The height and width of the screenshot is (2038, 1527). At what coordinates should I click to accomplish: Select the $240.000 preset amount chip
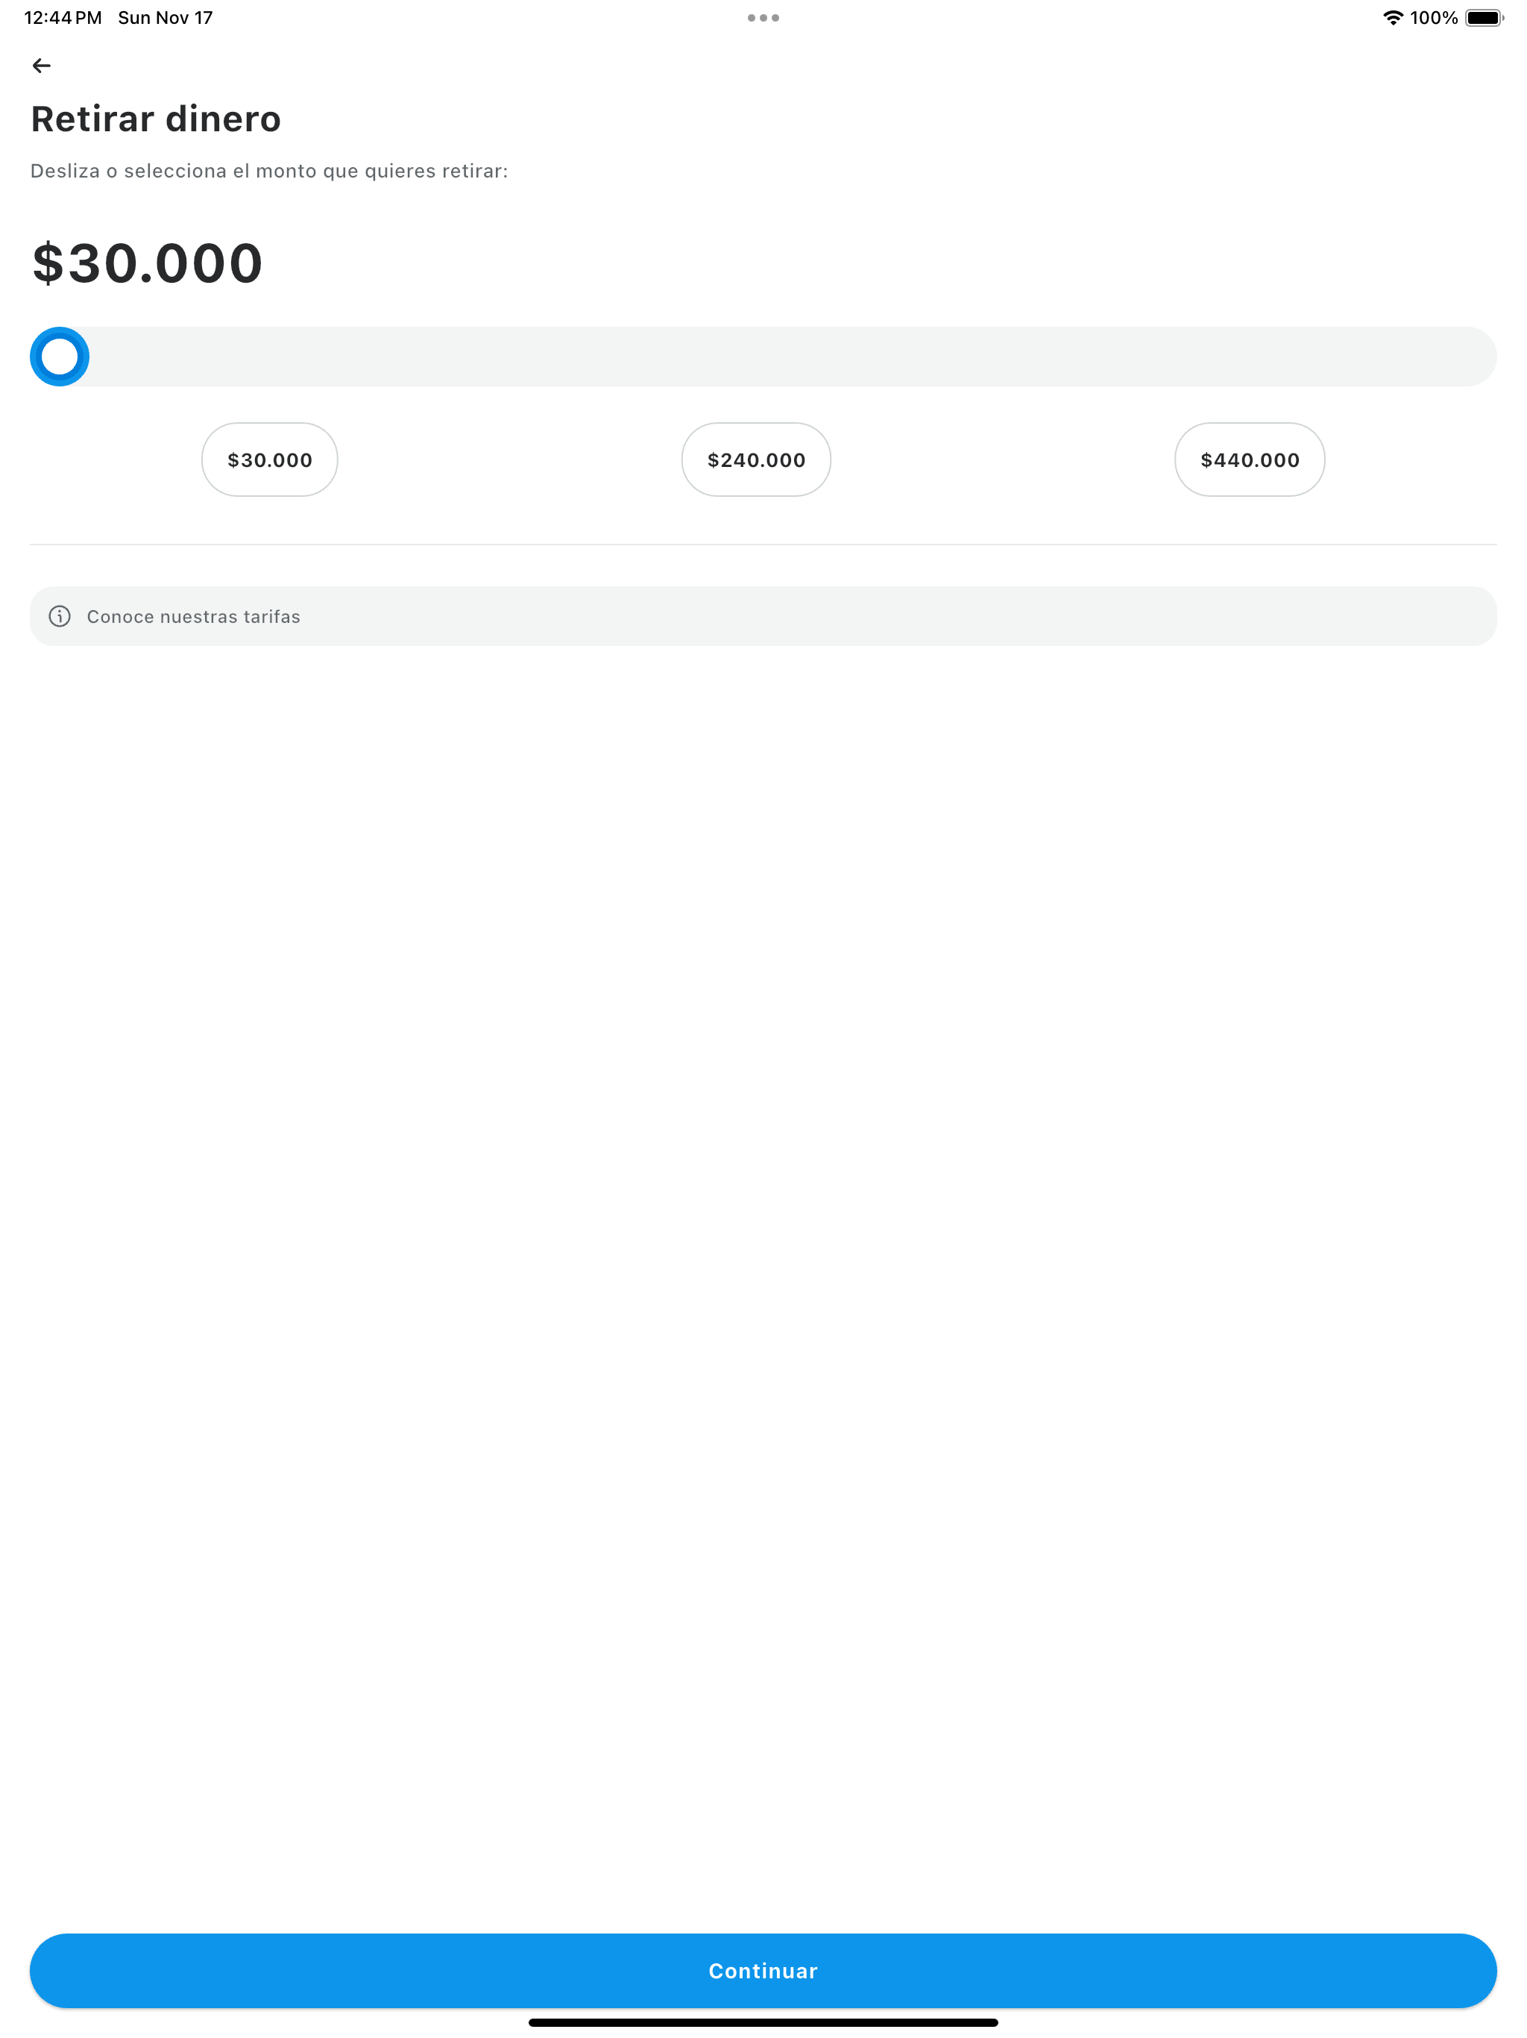click(756, 460)
